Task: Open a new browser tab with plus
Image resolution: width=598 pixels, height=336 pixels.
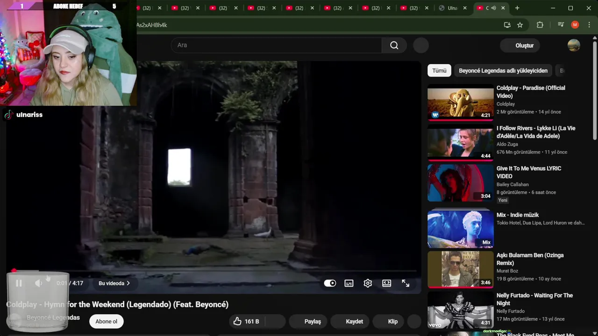Action: pyautogui.click(x=517, y=8)
